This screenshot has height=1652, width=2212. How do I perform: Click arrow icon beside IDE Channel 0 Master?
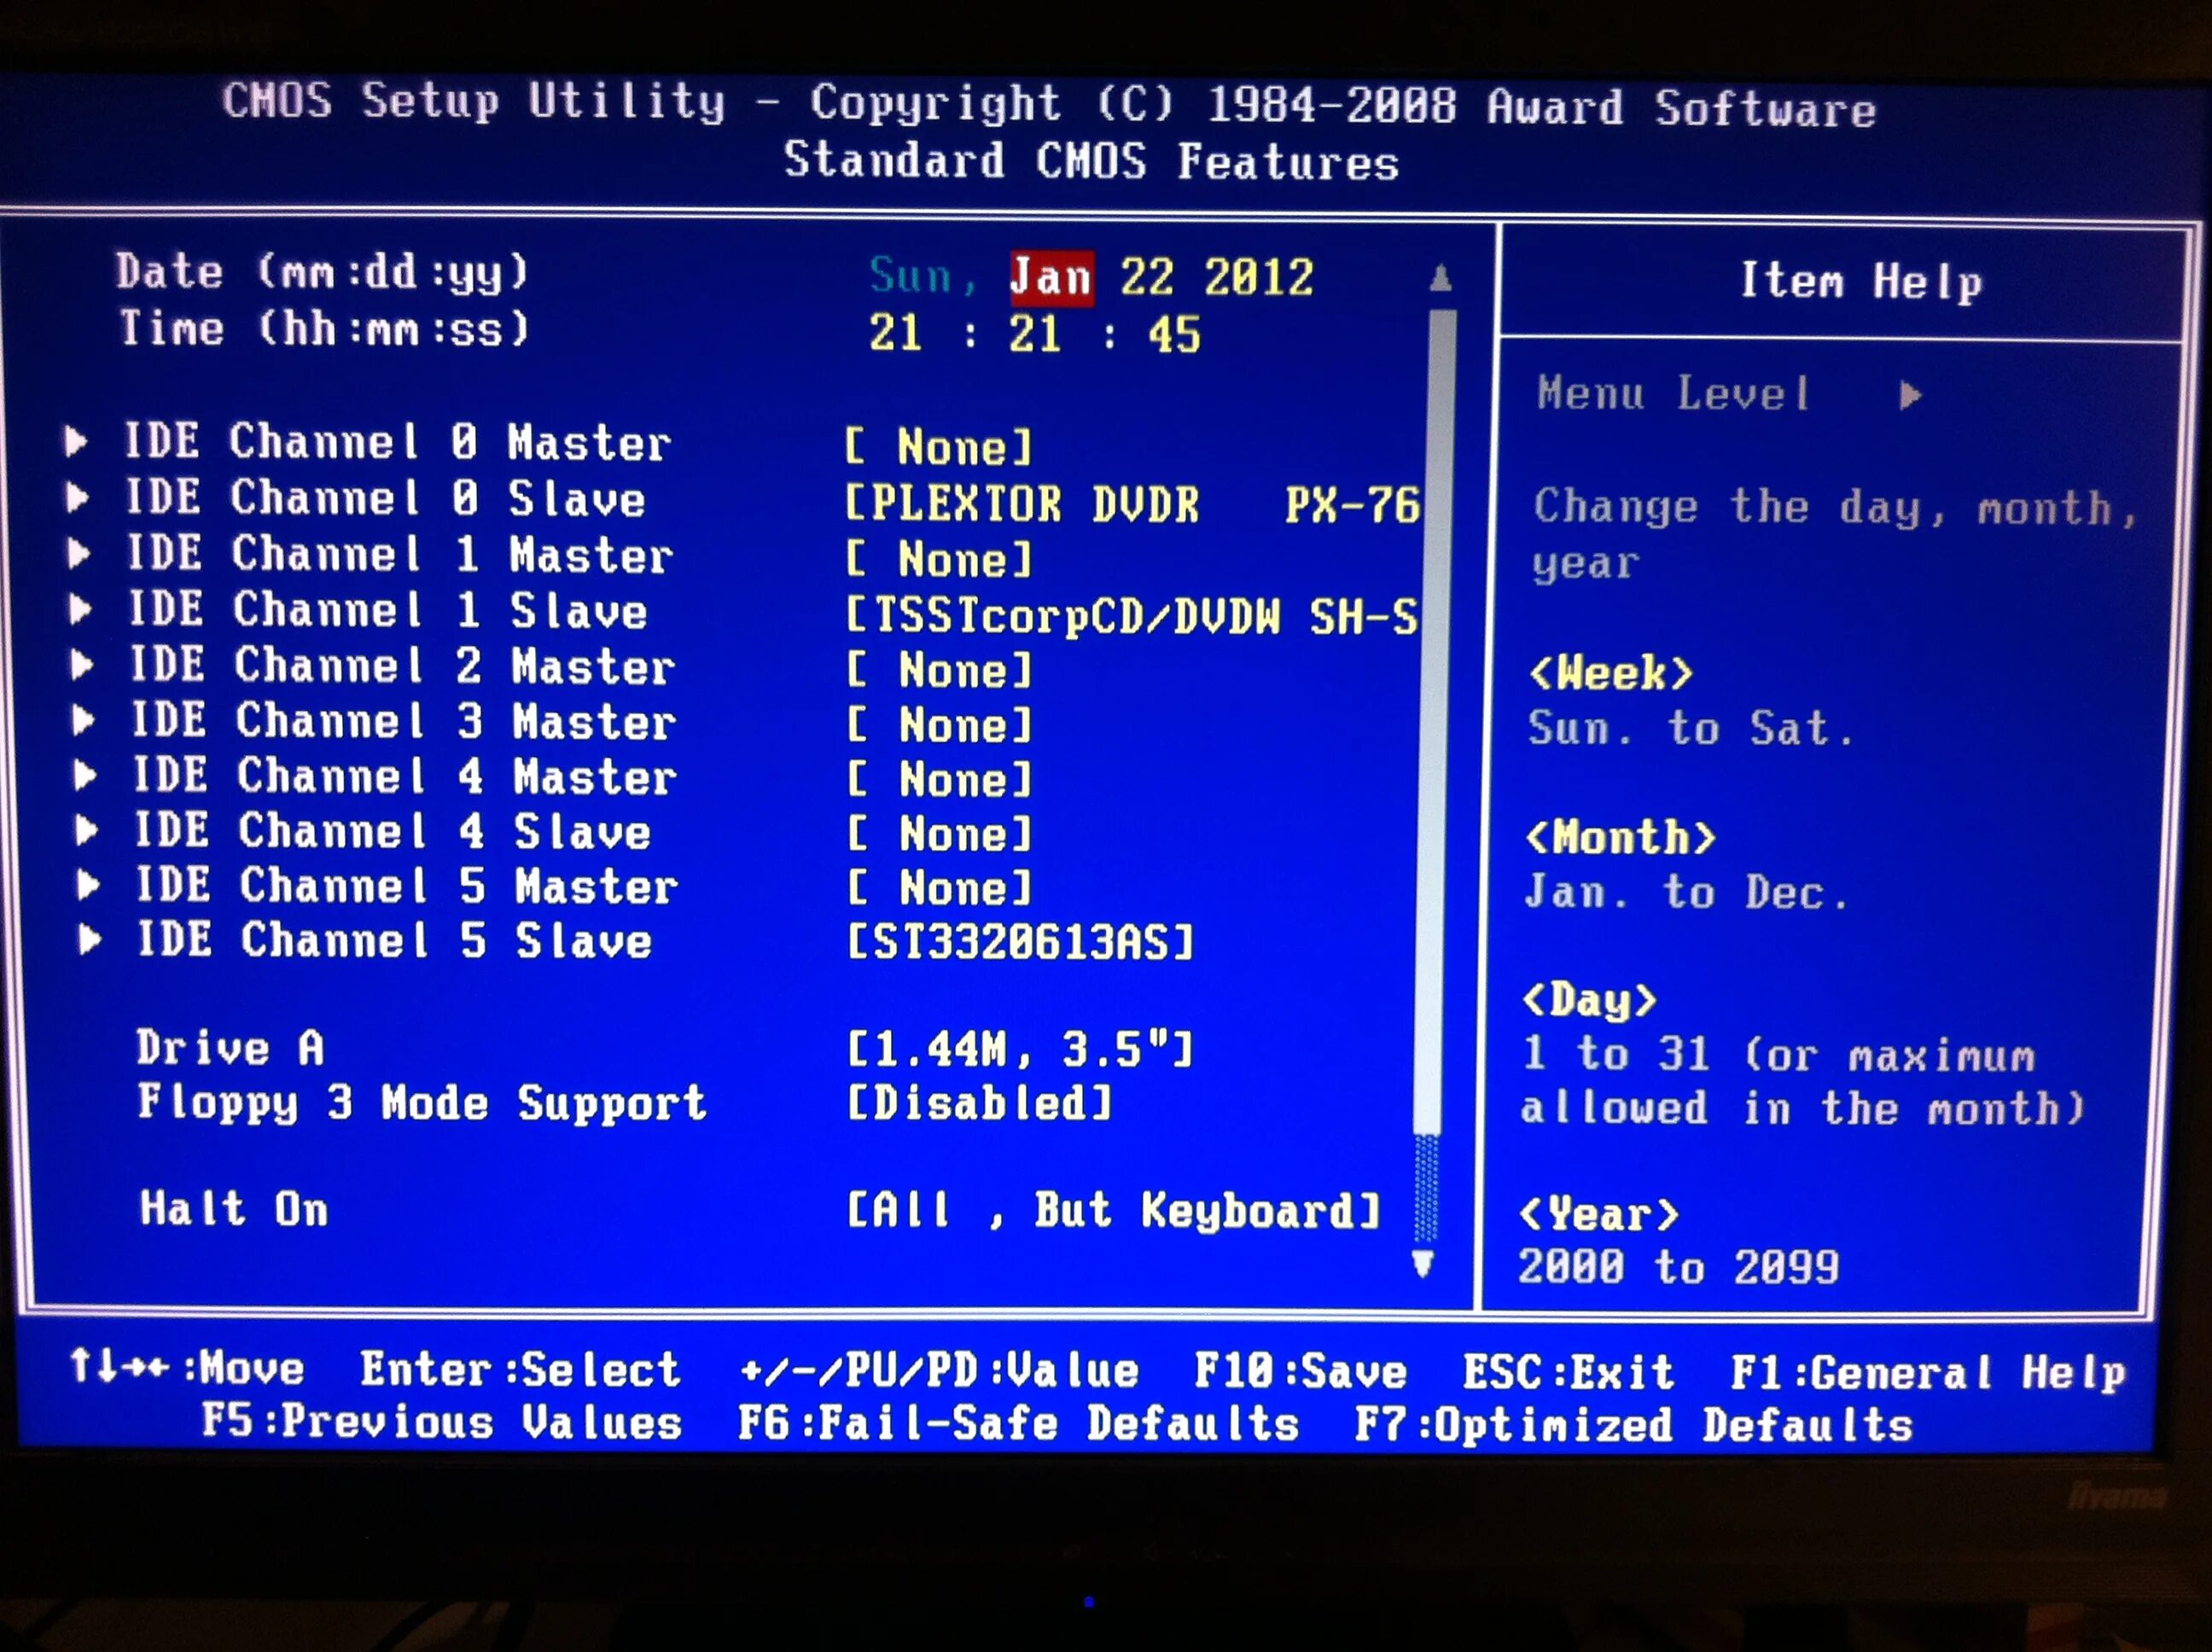click(76, 441)
